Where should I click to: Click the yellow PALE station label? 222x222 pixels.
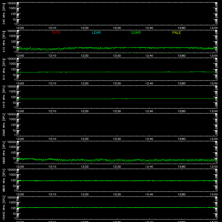pyautogui.click(x=176, y=32)
